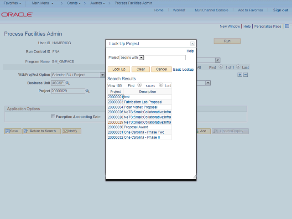Image resolution: width=292 pixels, height=219 pixels.
Task: Select project 20000026 in results
Action: (x=115, y=112)
